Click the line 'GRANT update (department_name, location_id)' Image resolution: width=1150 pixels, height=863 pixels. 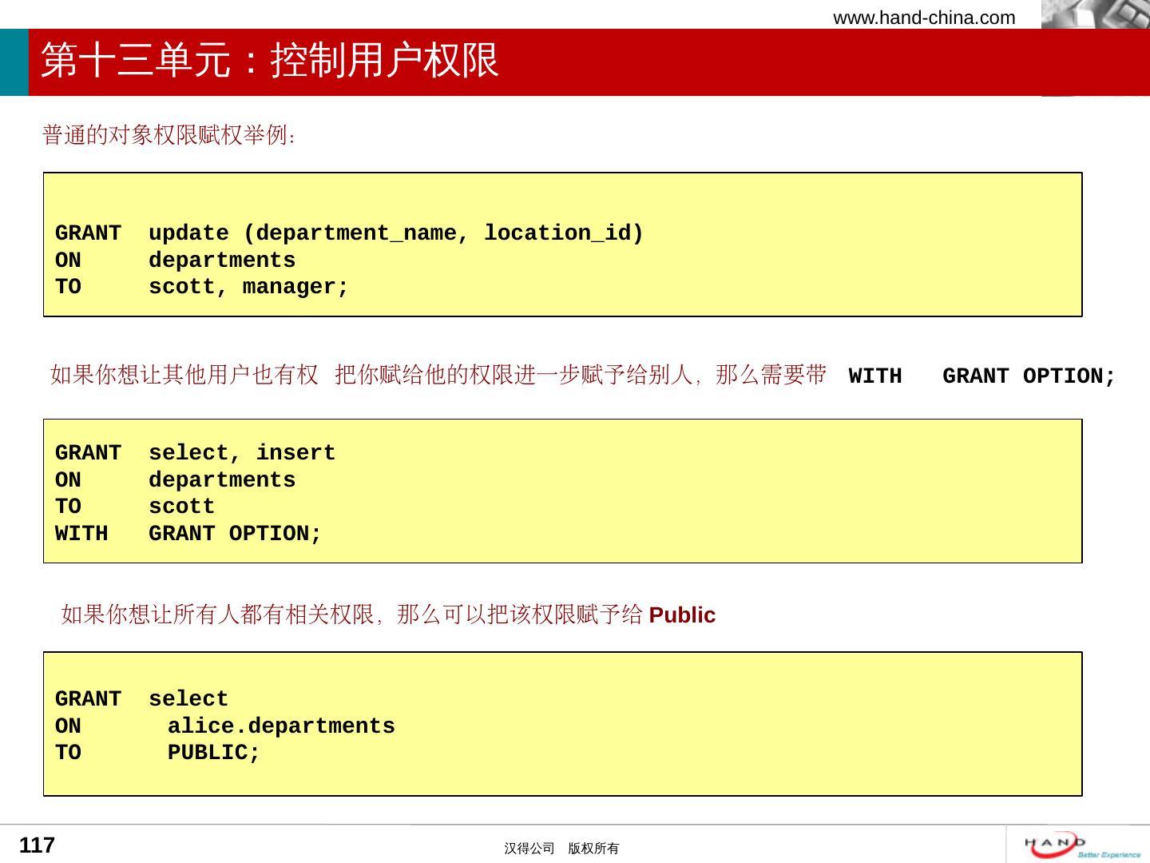pos(349,233)
